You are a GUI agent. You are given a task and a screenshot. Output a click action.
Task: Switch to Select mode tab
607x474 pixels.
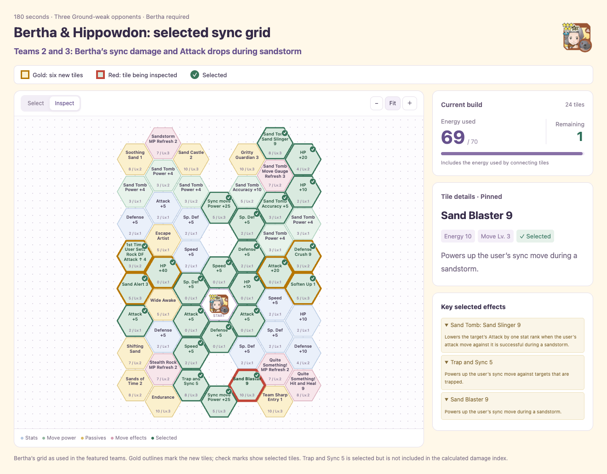coord(35,103)
